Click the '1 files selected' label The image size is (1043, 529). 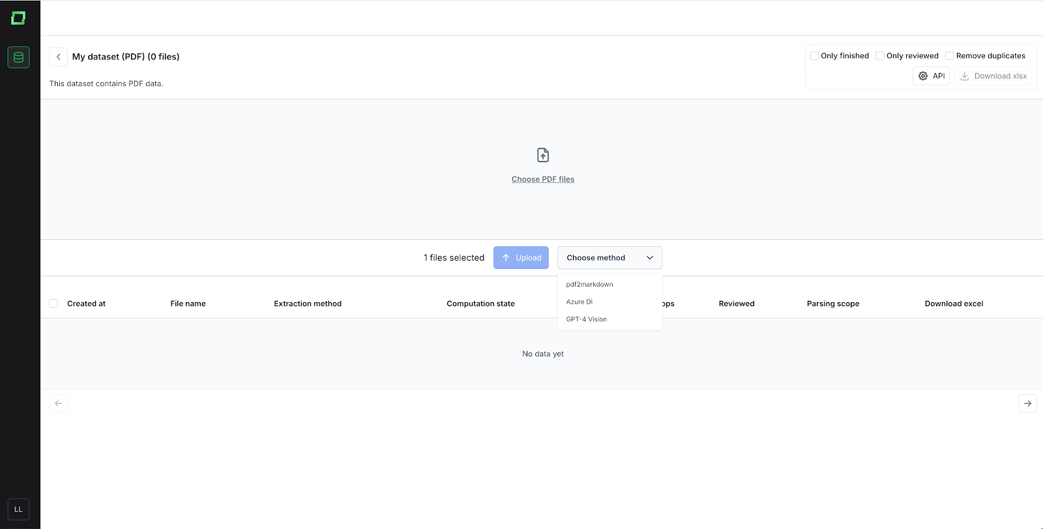pos(454,258)
